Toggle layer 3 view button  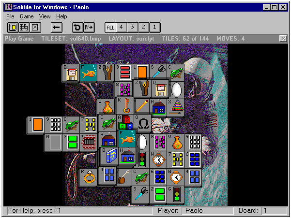pos(132,27)
